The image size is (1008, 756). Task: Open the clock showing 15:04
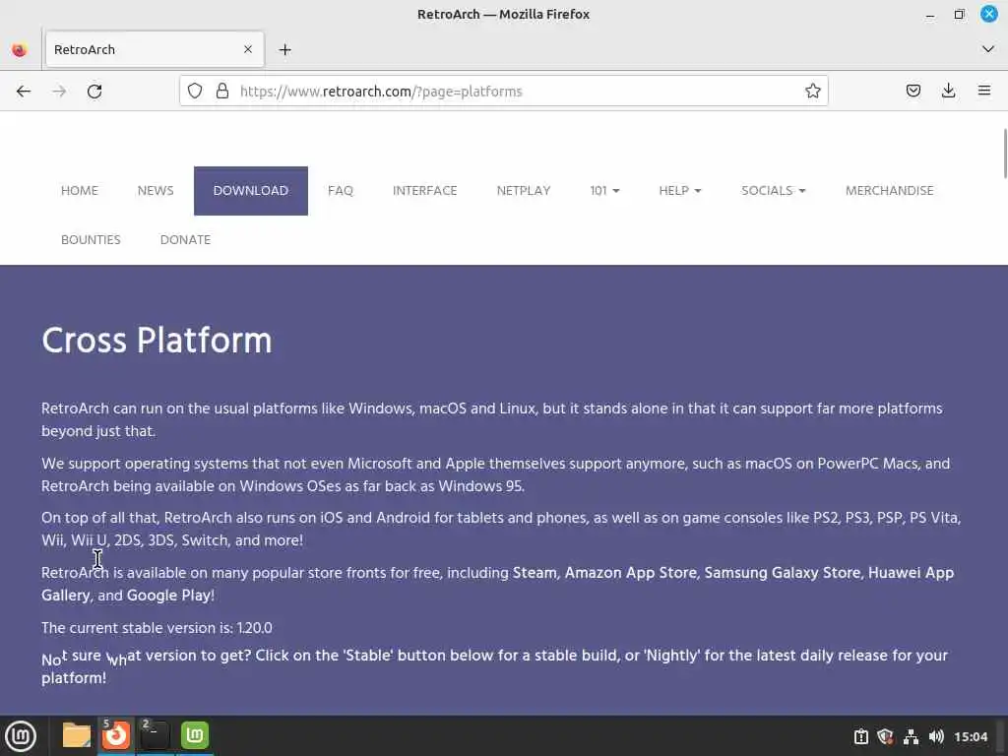click(x=971, y=736)
